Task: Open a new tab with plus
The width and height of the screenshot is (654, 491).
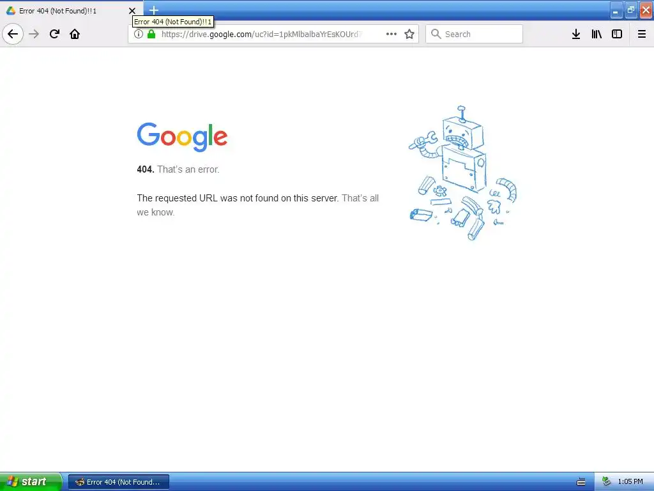Action: (x=154, y=10)
